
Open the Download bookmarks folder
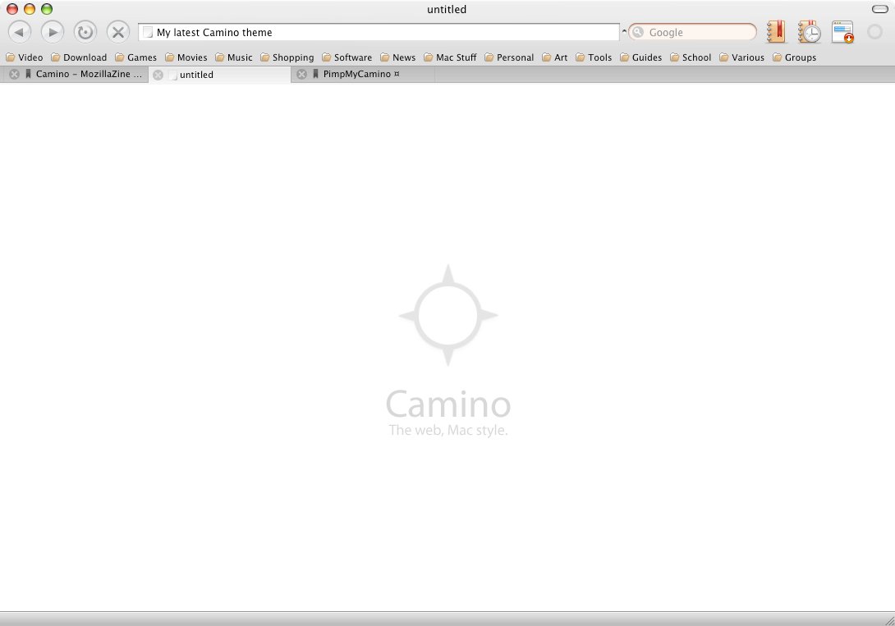pyautogui.click(x=79, y=57)
